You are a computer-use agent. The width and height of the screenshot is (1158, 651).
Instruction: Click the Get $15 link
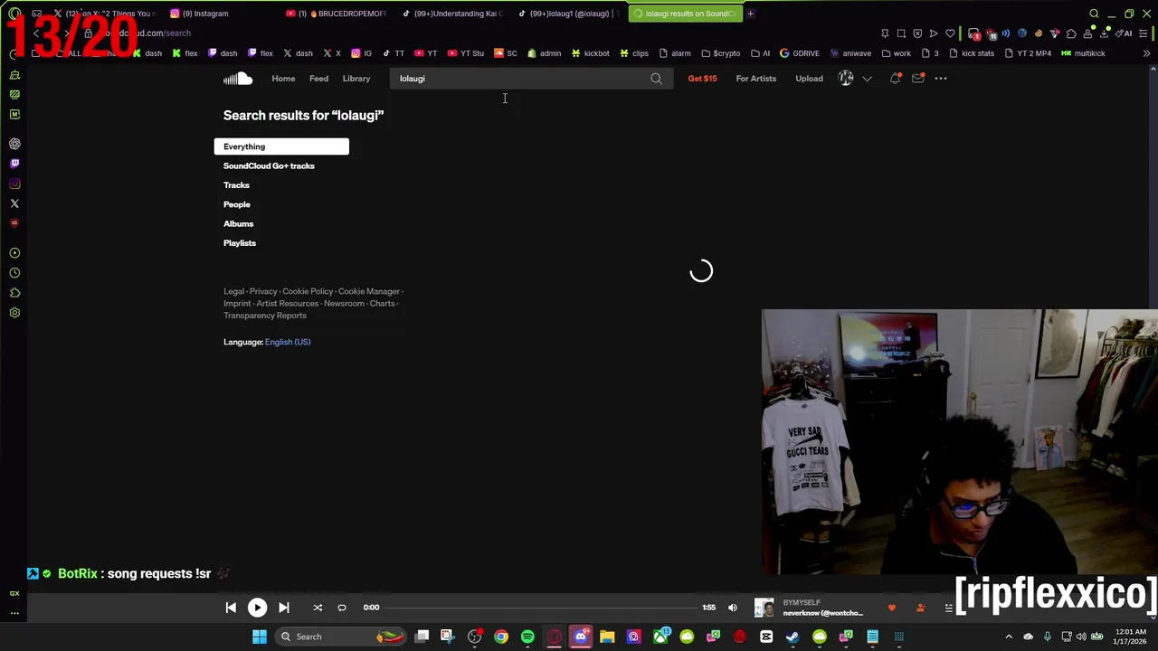702,79
